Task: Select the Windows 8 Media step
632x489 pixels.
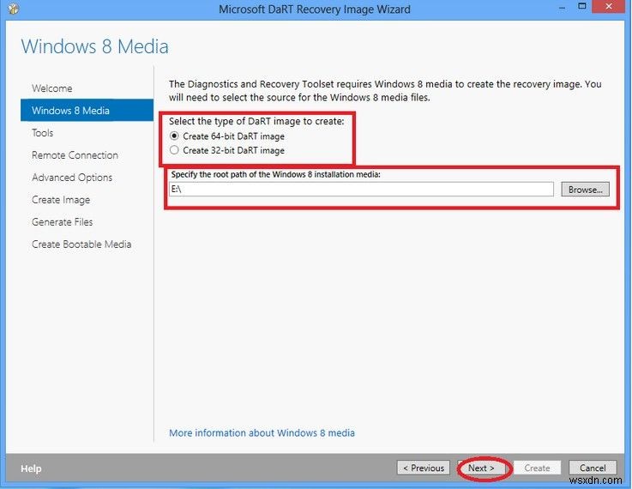Action: (x=87, y=110)
